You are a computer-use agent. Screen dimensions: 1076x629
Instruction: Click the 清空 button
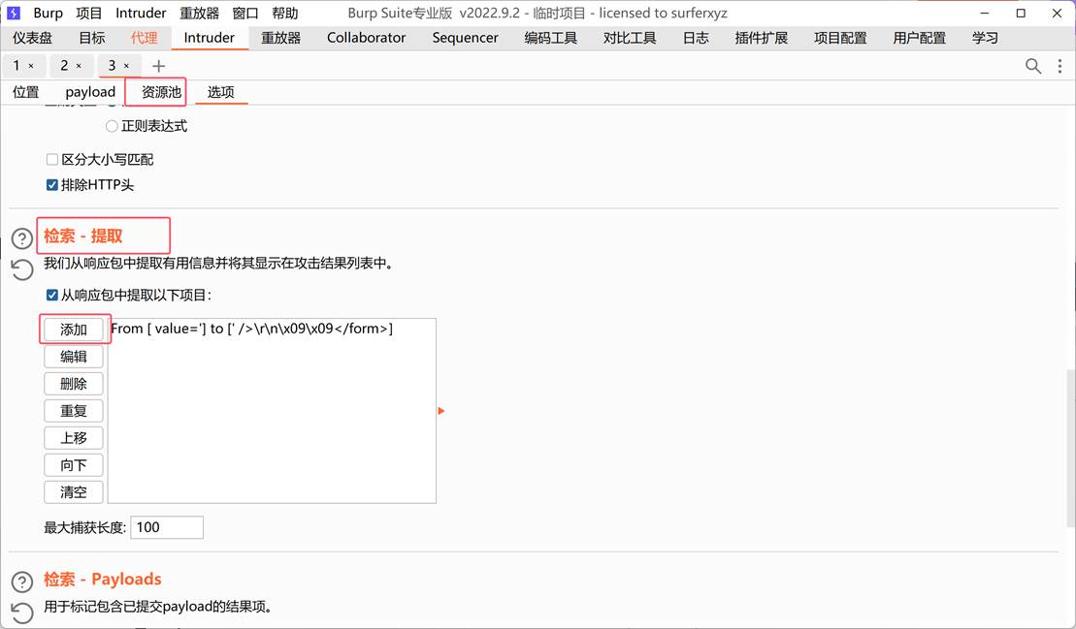pyautogui.click(x=74, y=492)
